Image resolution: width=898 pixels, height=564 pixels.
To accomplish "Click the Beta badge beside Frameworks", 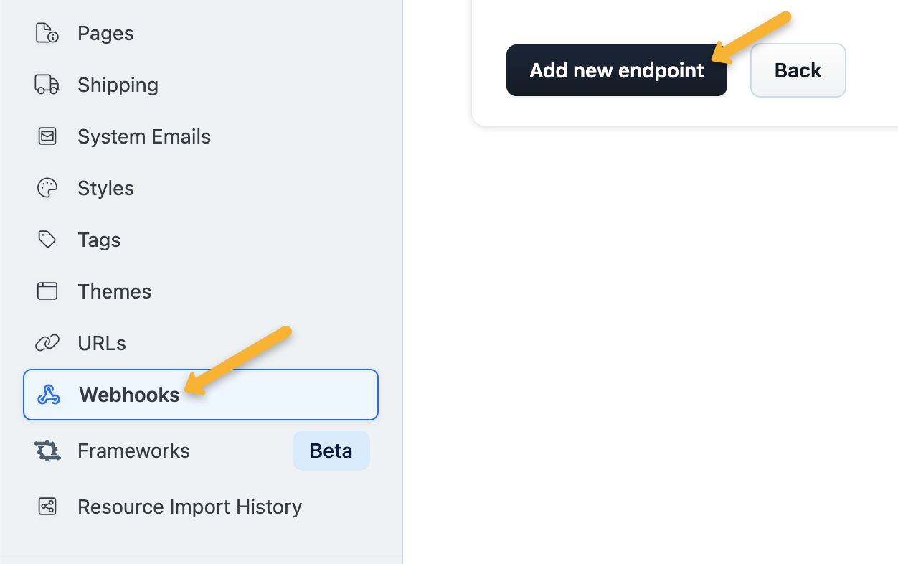I will click(x=331, y=451).
